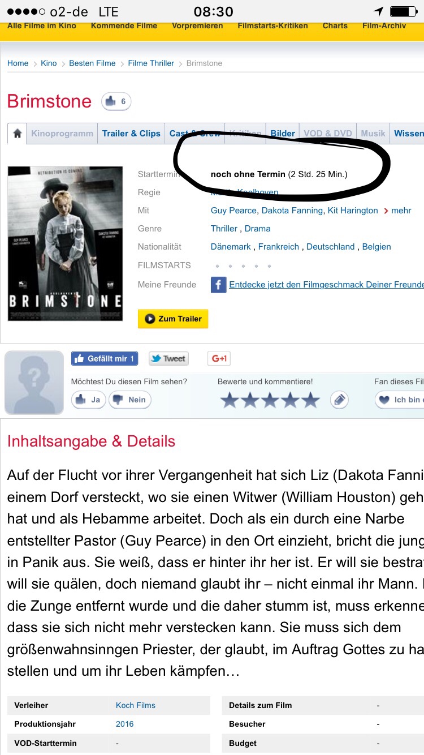Open the Besten Filme breadcrumb level
The width and height of the screenshot is (424, 755).
click(92, 63)
